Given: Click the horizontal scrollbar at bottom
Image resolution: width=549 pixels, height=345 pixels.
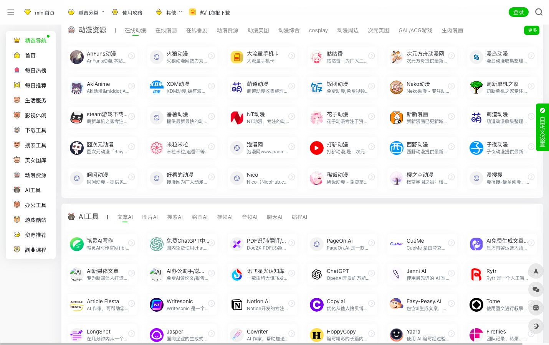Looking at the screenshot, I should (261, 344).
